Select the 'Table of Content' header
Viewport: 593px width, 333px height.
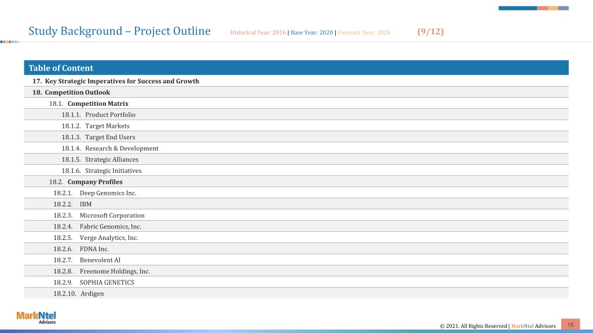[x=296, y=68]
